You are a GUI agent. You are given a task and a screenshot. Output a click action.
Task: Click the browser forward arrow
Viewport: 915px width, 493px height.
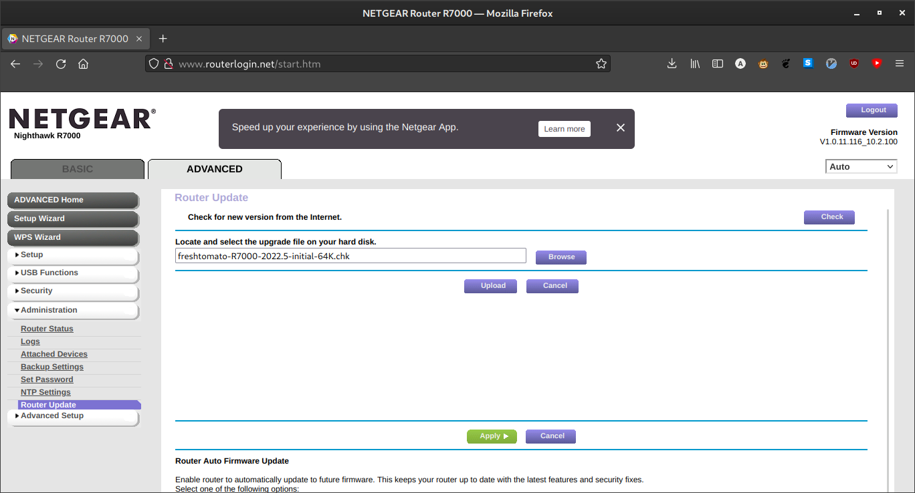[38, 63]
